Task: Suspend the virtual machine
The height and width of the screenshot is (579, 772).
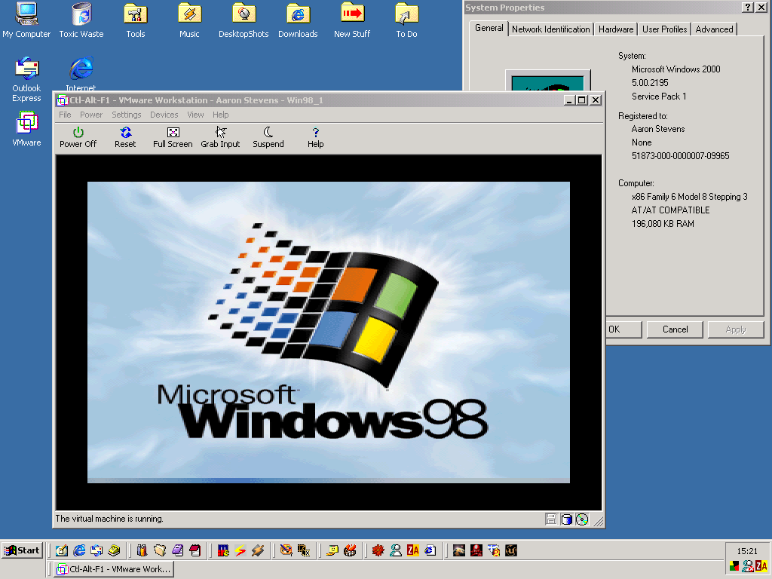Action: point(268,137)
